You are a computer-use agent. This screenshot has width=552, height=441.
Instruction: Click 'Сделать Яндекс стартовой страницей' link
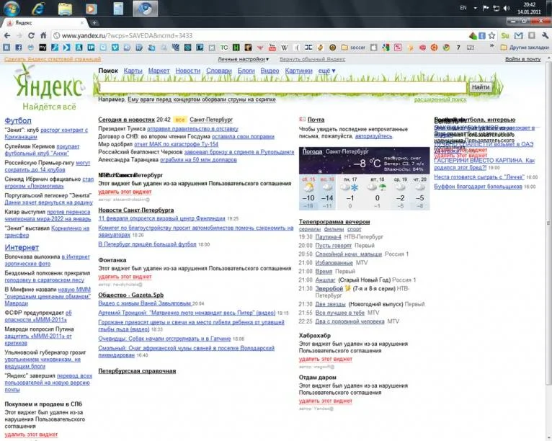(53, 59)
